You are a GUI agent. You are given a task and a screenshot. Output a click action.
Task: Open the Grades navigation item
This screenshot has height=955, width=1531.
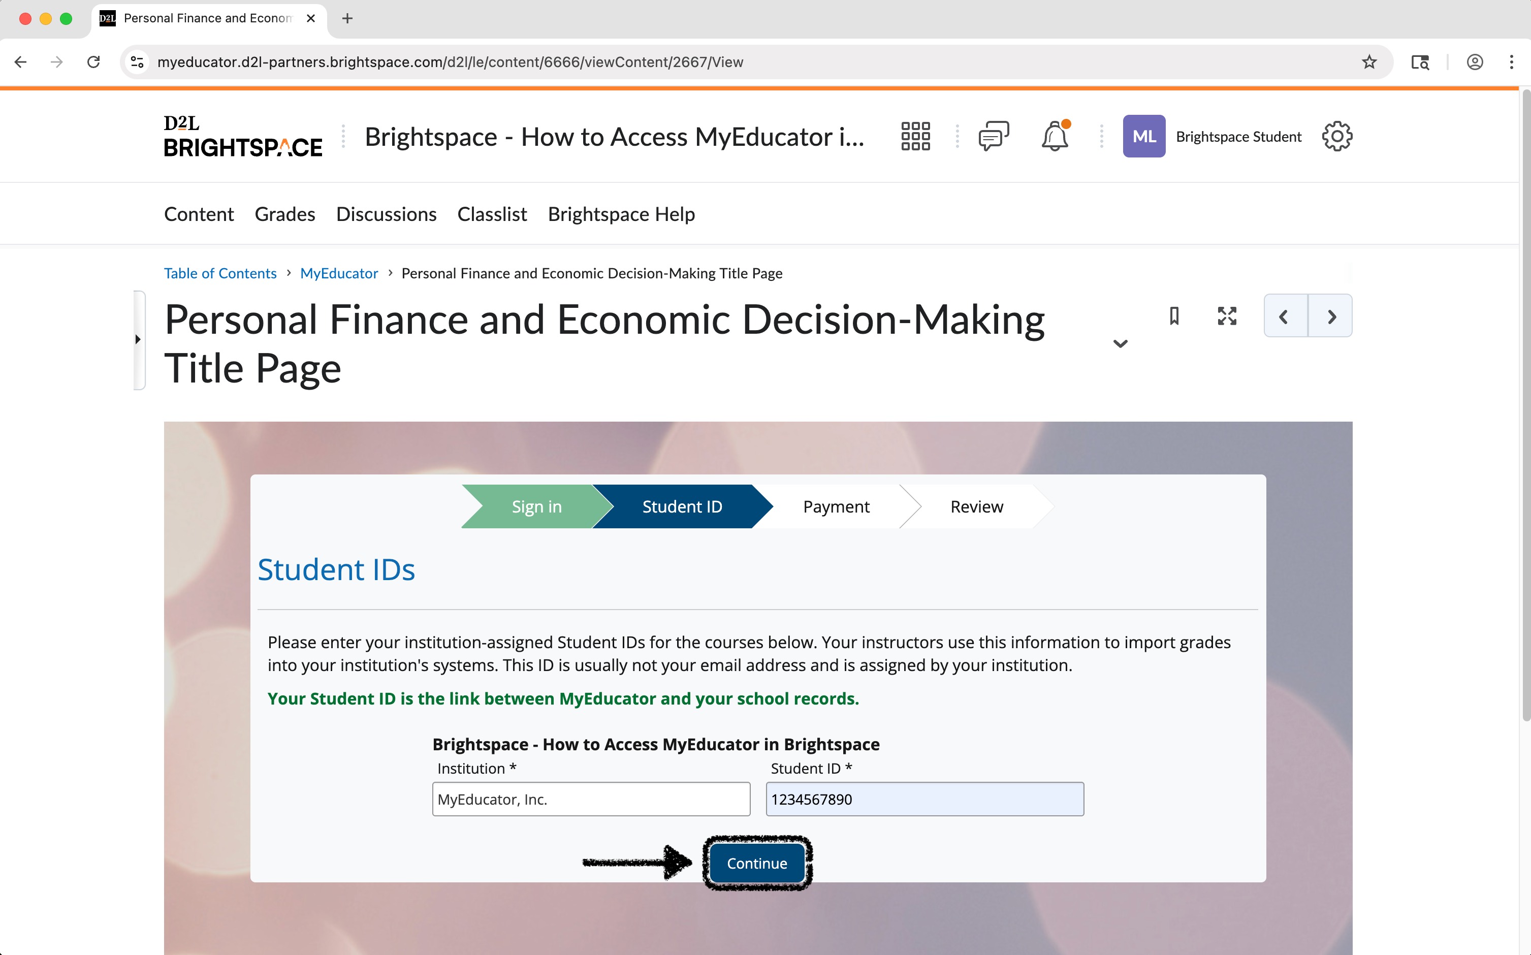pos(285,214)
